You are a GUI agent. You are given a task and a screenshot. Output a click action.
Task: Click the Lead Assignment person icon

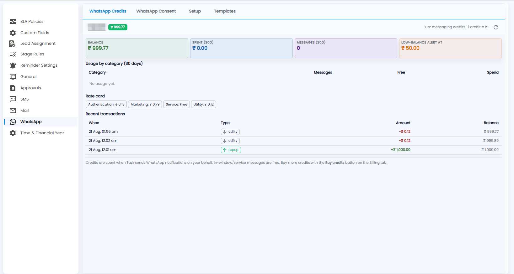[x=13, y=44]
